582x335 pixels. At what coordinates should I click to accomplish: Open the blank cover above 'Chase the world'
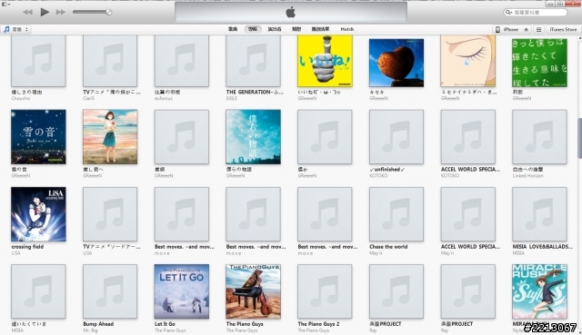pyautogui.click(x=396, y=214)
